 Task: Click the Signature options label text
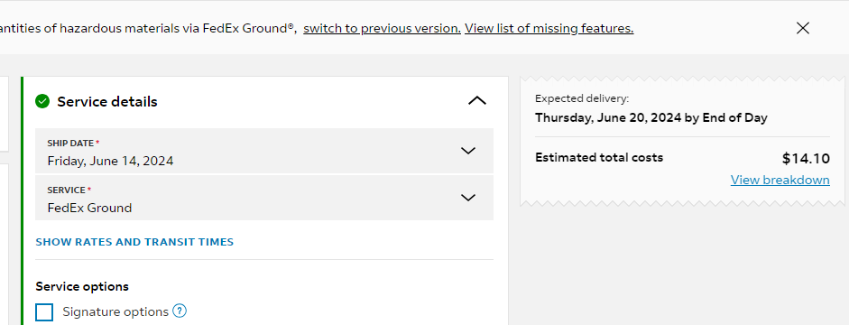point(115,312)
